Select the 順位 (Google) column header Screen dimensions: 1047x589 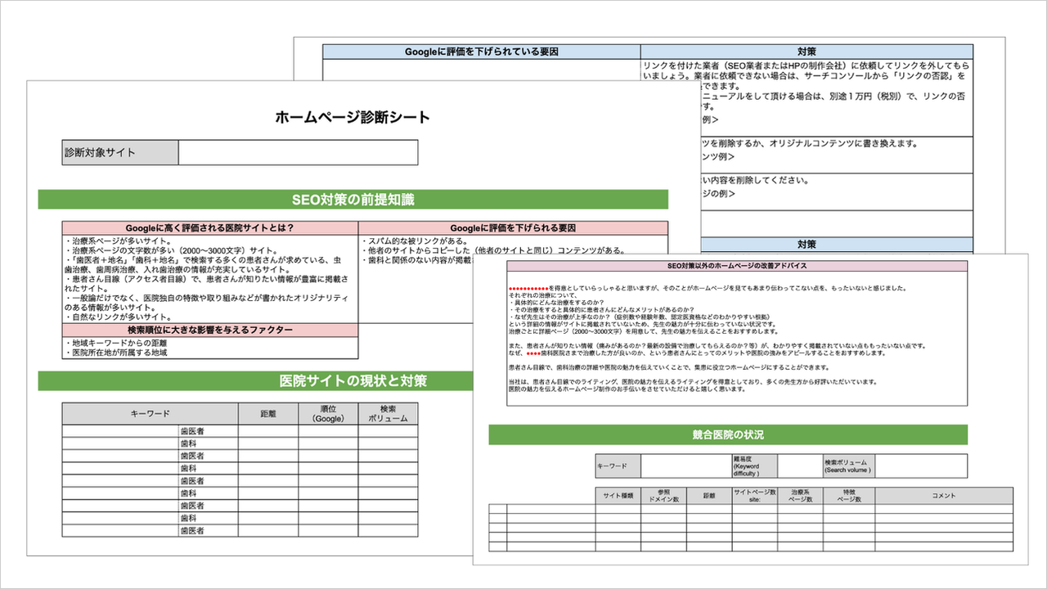tap(328, 413)
